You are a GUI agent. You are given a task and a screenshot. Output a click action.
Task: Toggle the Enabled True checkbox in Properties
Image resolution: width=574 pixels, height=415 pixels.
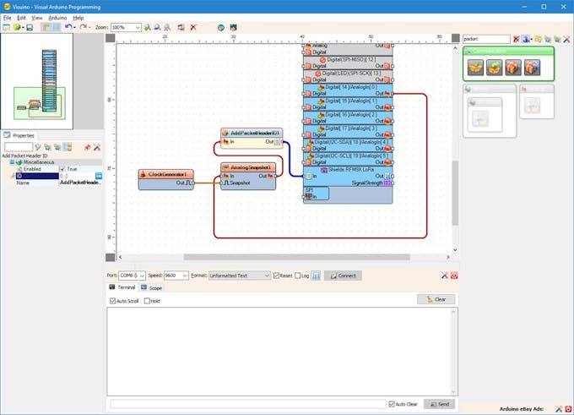tap(62, 169)
